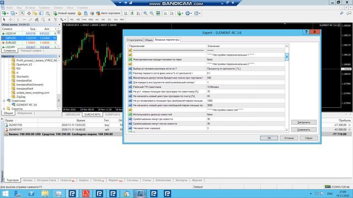
Task: Open templates dropdown
Action: coord(200,13)
